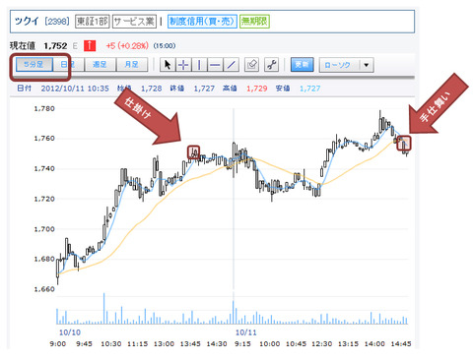
Task: Click the red up-arrow price indicator
Action: (x=90, y=45)
